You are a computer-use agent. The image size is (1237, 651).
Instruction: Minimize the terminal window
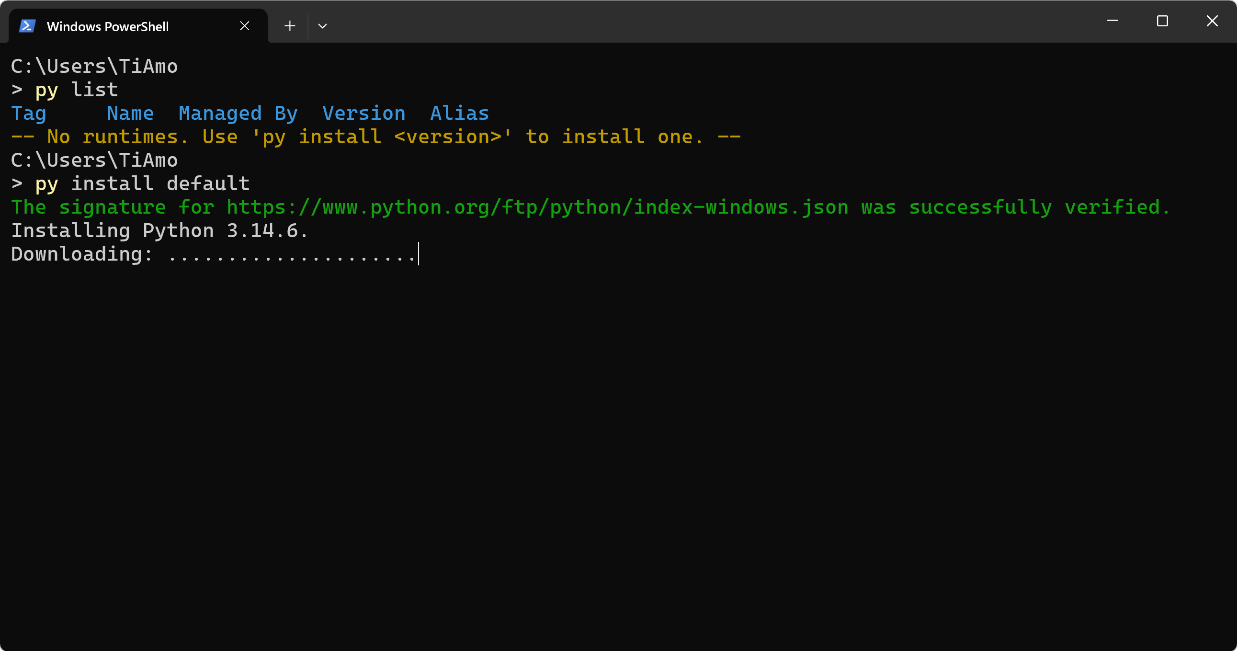point(1112,21)
